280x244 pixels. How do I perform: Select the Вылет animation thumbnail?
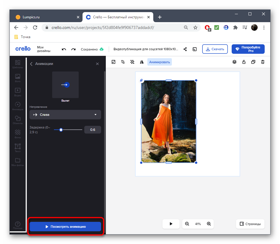tap(65, 85)
